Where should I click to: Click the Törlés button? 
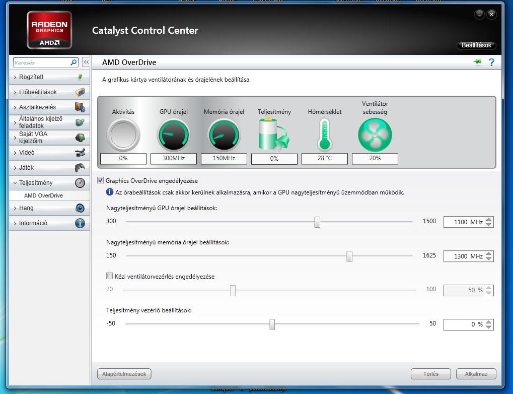(x=430, y=374)
